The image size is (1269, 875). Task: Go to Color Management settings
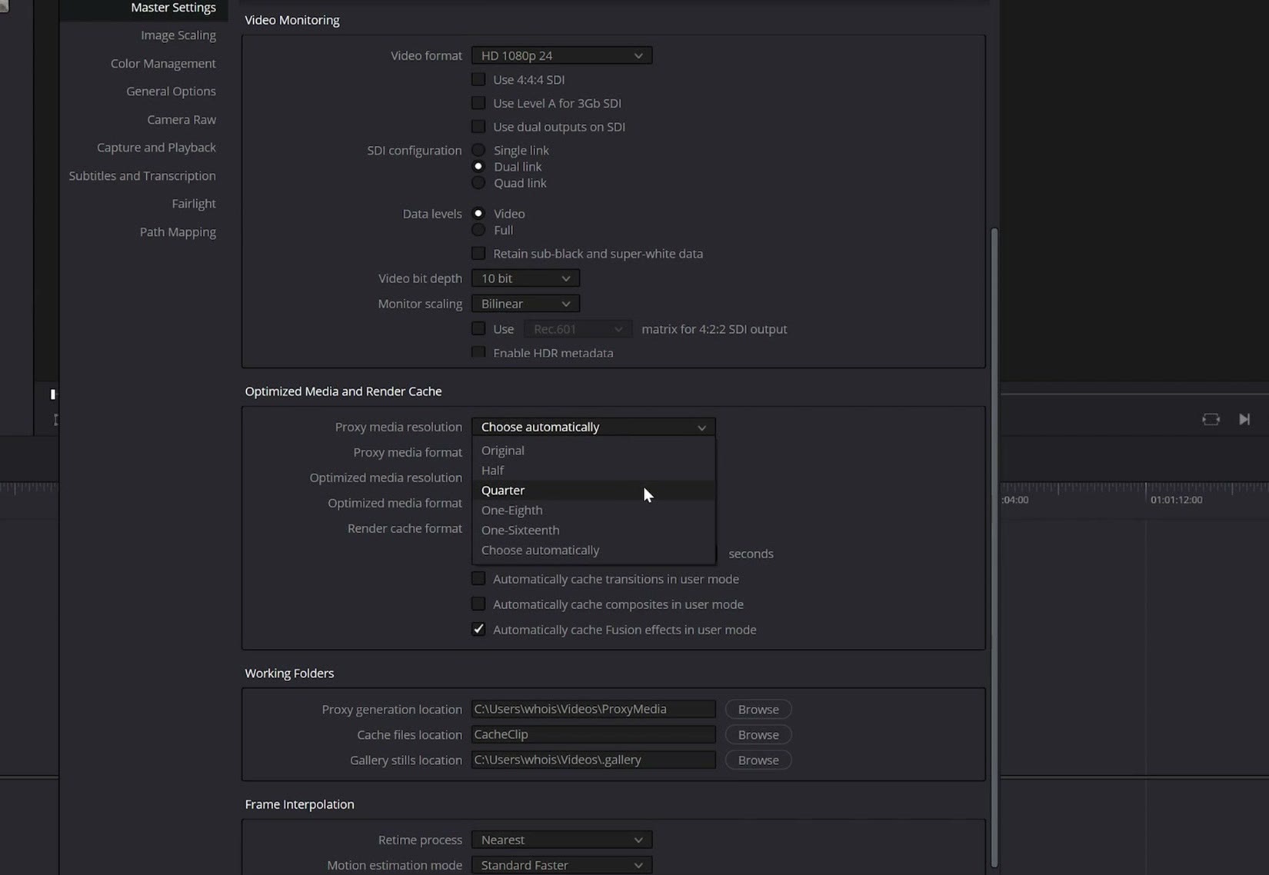[x=163, y=63]
